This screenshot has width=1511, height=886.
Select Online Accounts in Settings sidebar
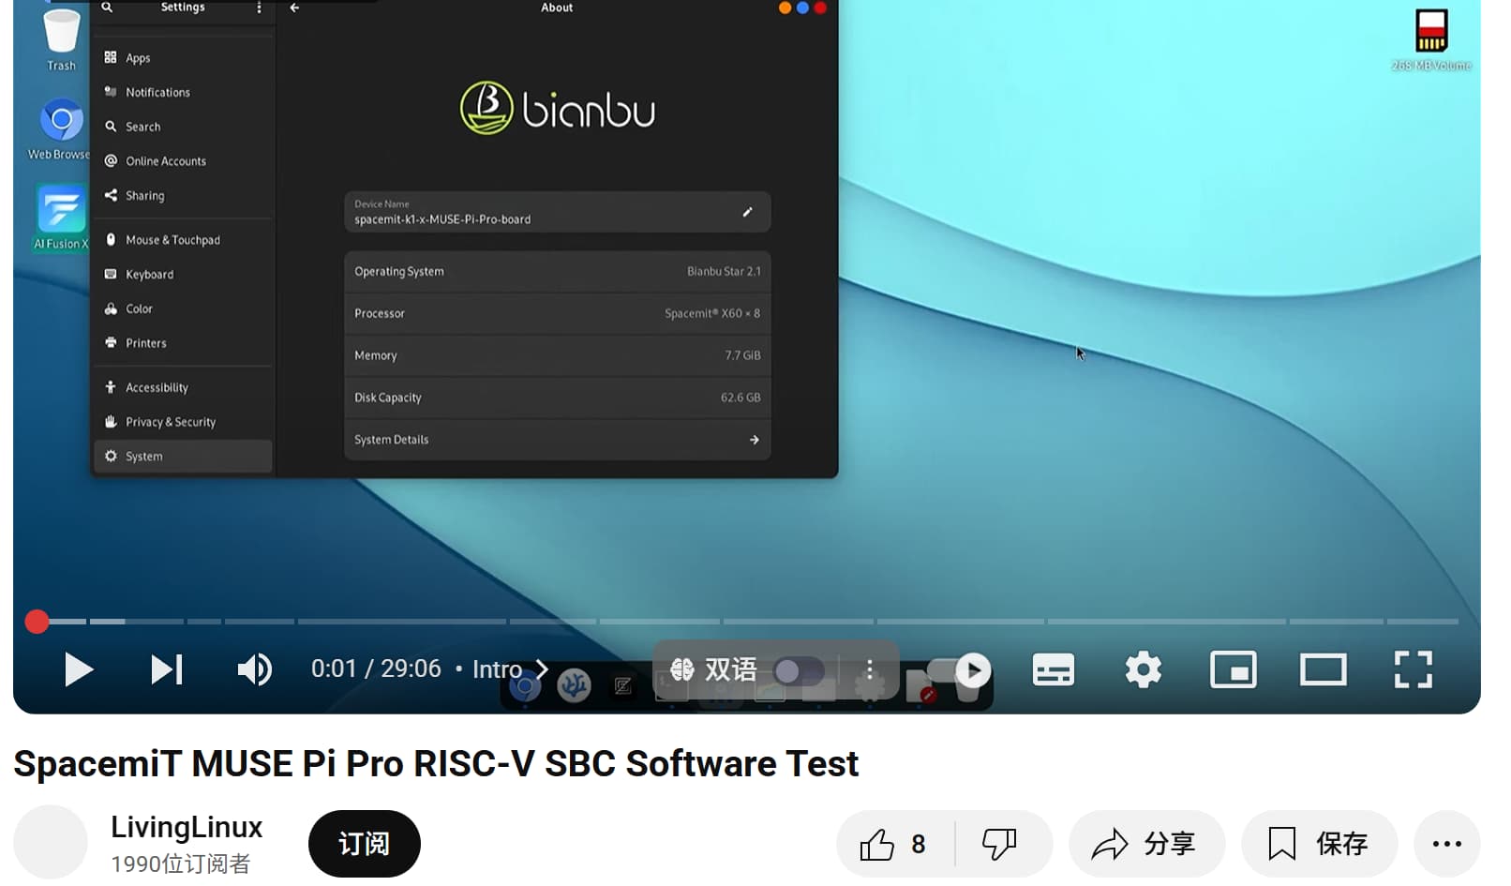pos(183,161)
